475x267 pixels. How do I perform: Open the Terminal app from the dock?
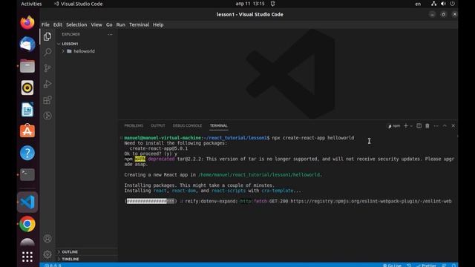[27, 175]
